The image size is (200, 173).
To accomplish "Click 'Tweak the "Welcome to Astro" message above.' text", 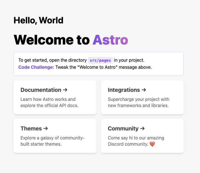I will (x=104, y=67).
